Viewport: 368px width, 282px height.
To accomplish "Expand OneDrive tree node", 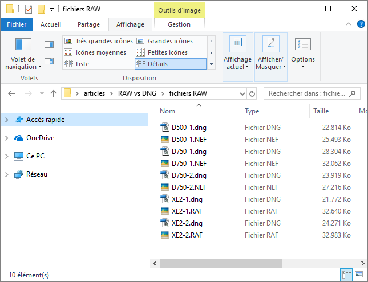I will click(7, 138).
